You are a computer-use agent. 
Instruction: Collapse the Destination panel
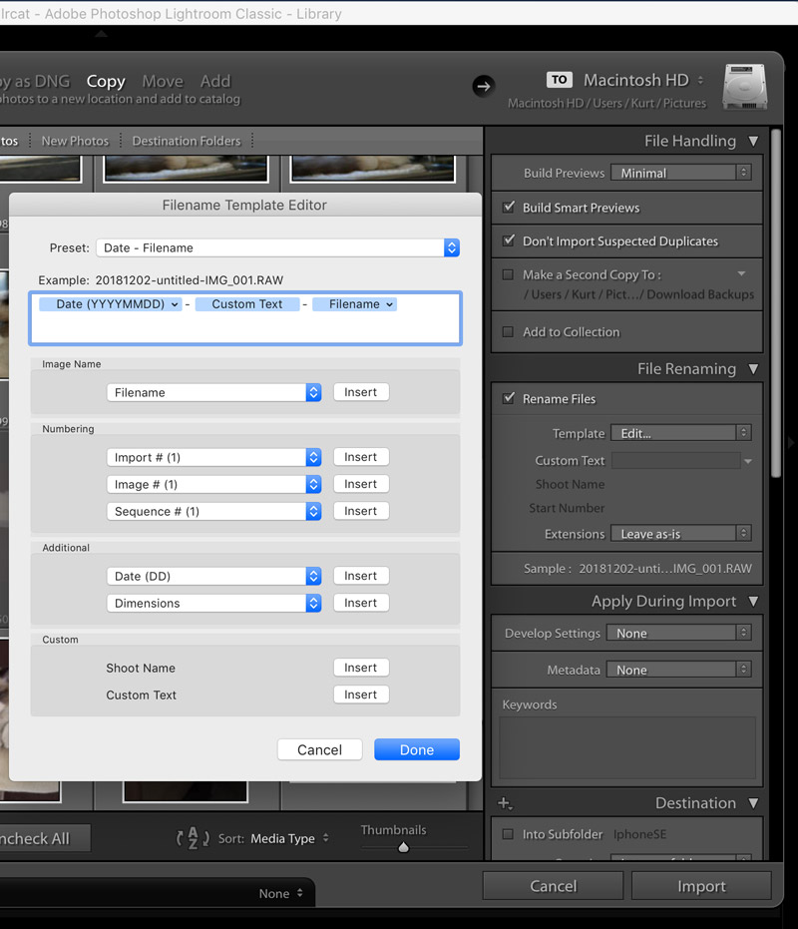pyautogui.click(x=753, y=803)
